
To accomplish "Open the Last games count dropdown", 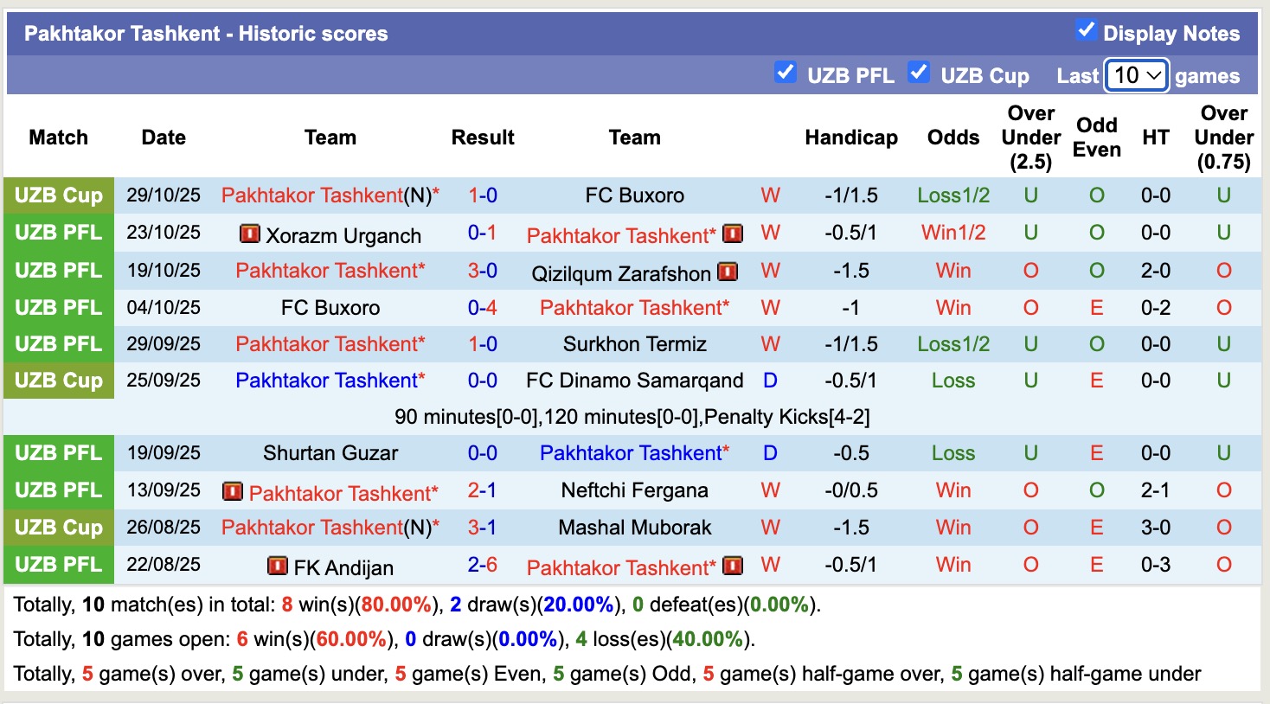I will pos(1136,75).
